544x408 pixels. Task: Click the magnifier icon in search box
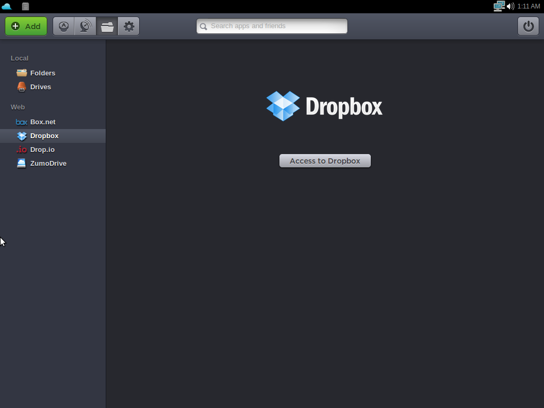click(203, 27)
